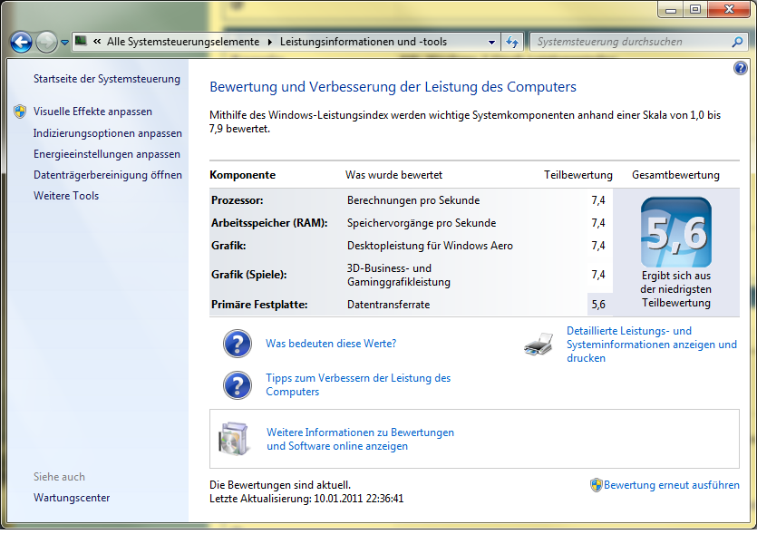Click 'Letzte Aktualisierung: 10.01.2011 22:36:41' text
757x544 pixels.
click(x=306, y=499)
